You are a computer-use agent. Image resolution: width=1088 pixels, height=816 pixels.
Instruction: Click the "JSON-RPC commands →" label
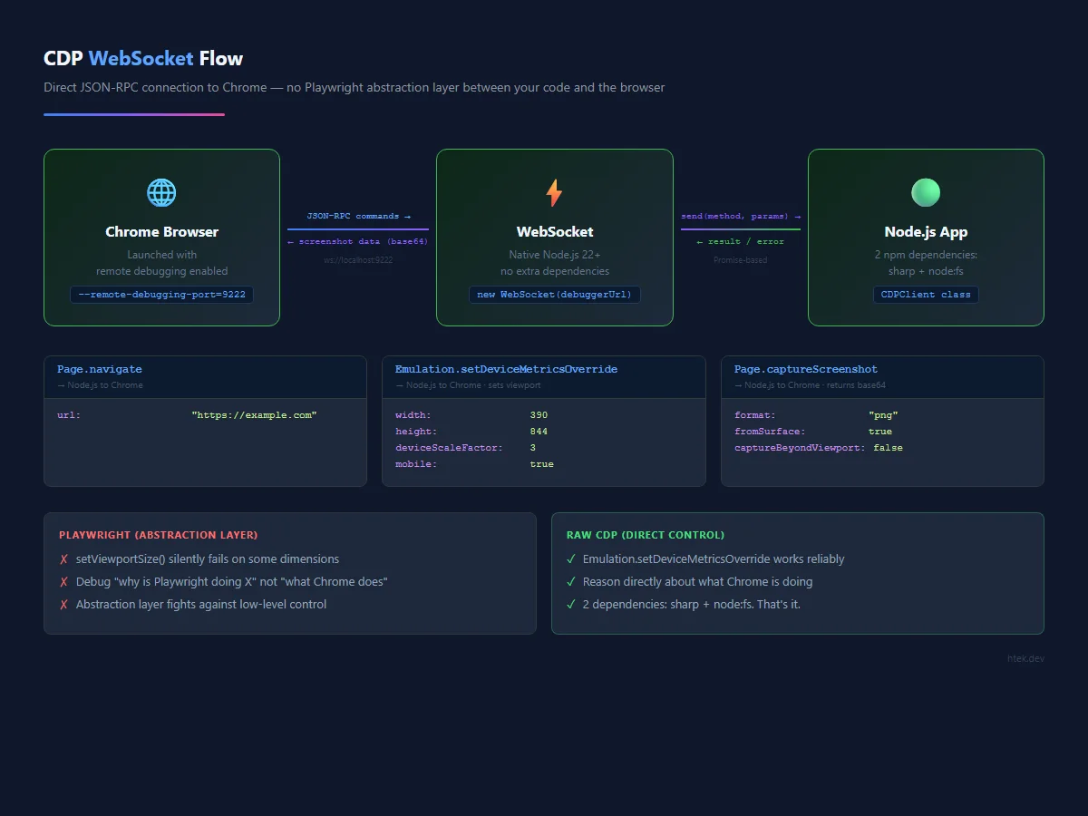point(358,217)
